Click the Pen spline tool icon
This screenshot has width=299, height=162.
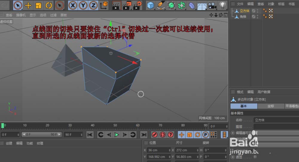pos(161,5)
